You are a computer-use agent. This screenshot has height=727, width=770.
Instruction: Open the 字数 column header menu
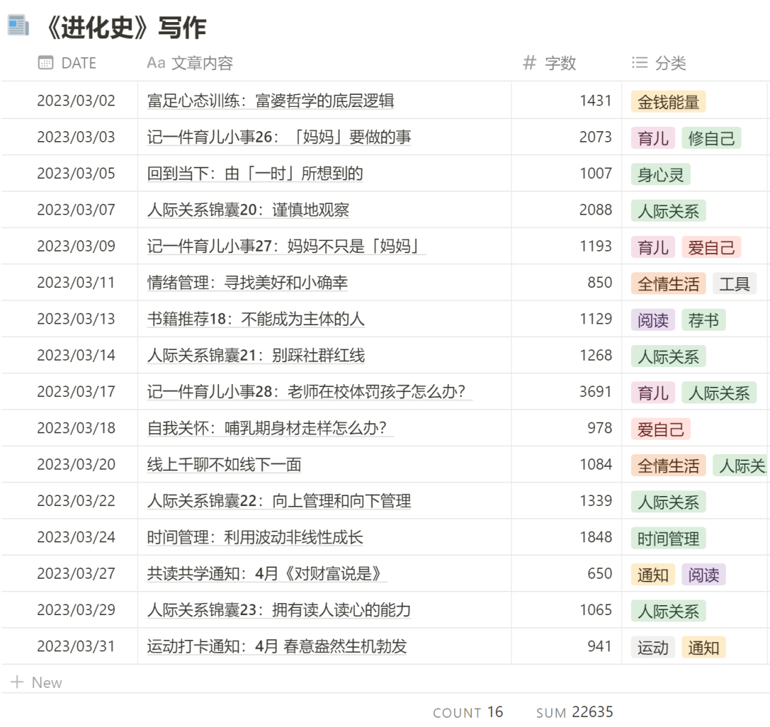click(x=550, y=63)
